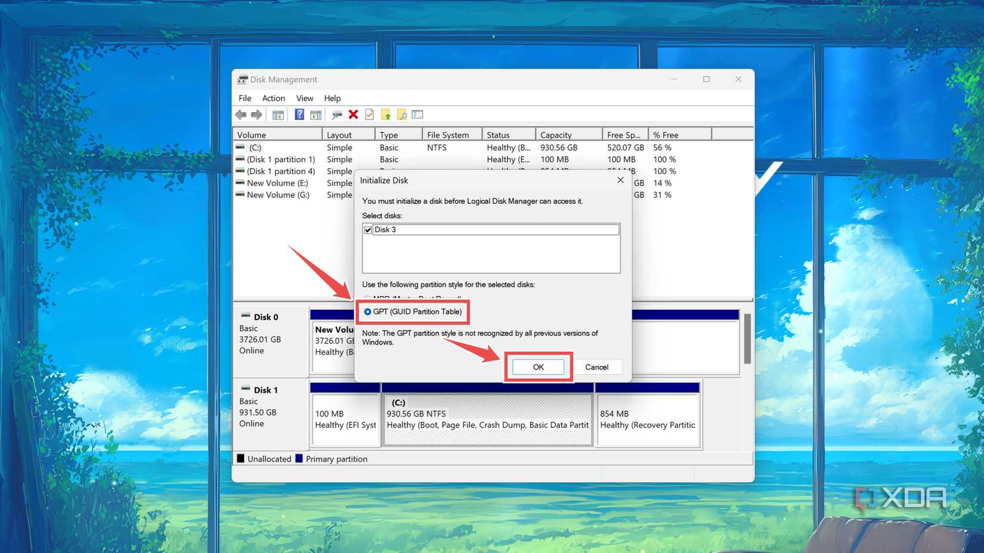Toggle the Show/Hide Action Pane toolbar icon

[x=315, y=114]
